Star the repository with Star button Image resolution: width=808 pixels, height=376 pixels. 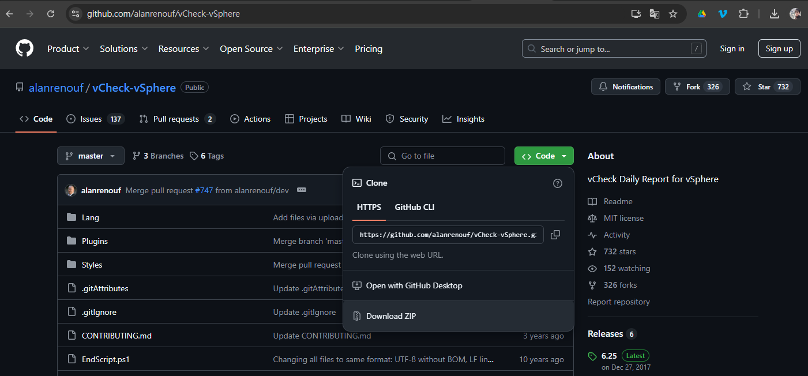(x=767, y=87)
